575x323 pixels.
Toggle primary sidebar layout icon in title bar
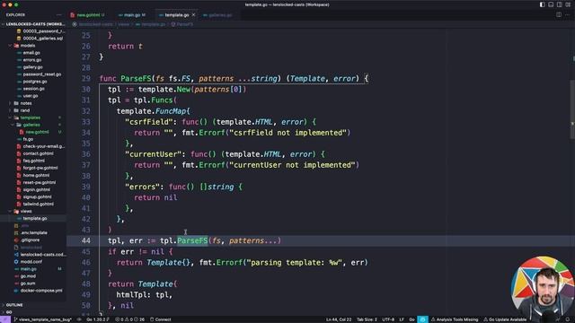[542, 4]
